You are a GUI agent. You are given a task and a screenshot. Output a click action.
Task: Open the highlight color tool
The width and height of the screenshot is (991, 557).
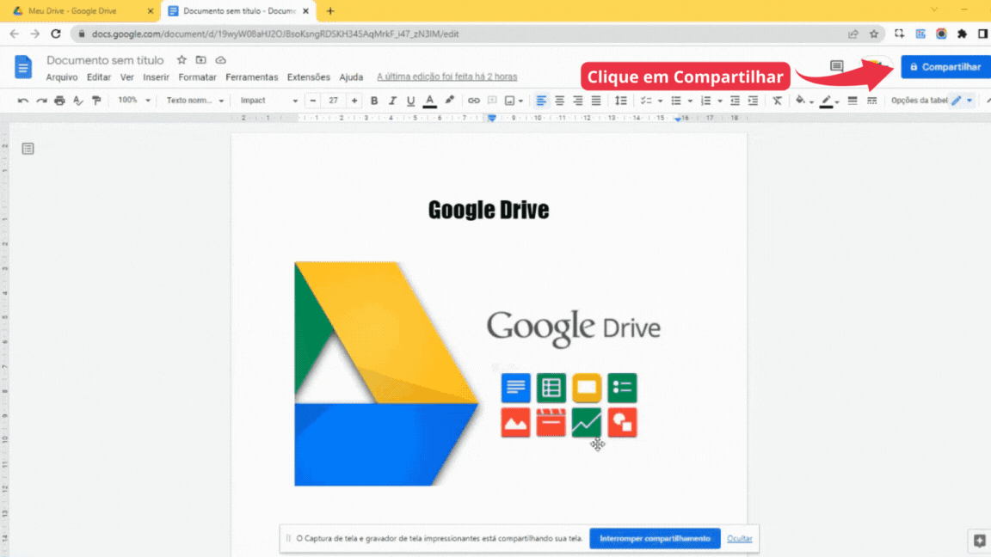(449, 101)
